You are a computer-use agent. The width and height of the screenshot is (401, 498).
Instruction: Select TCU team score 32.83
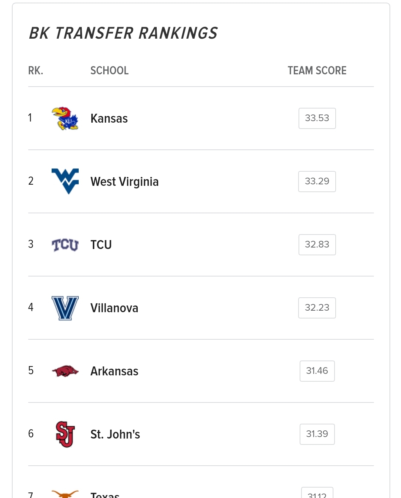pos(317,245)
